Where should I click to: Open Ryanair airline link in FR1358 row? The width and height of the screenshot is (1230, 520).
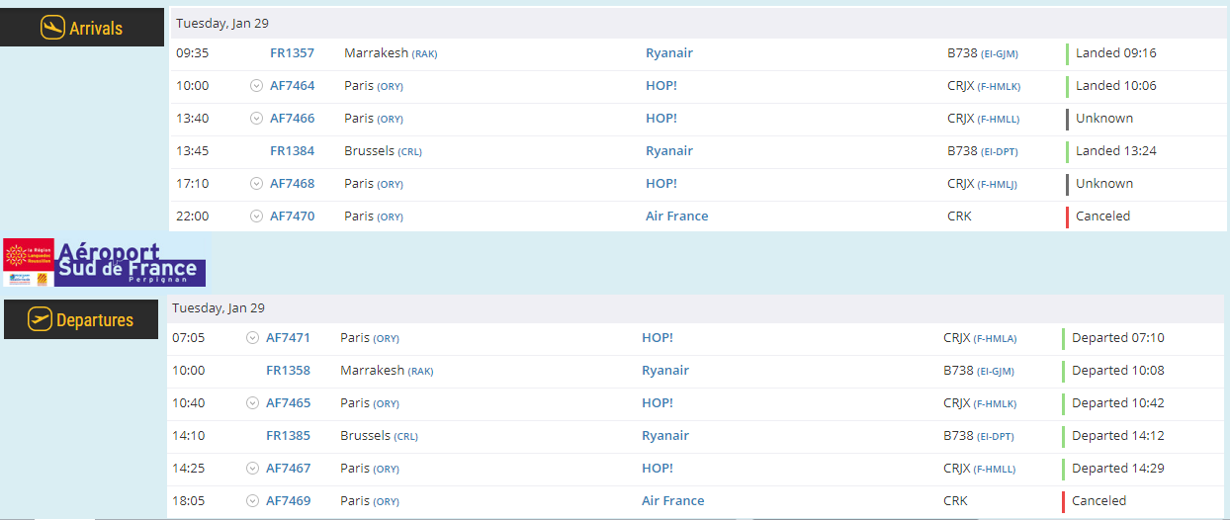665,371
